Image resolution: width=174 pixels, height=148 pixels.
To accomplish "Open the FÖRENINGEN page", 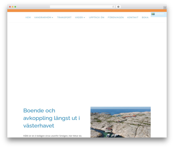I will (116, 17).
